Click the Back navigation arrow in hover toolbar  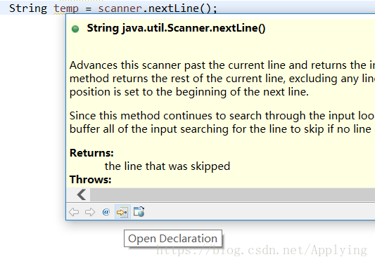pyautogui.click(x=74, y=212)
